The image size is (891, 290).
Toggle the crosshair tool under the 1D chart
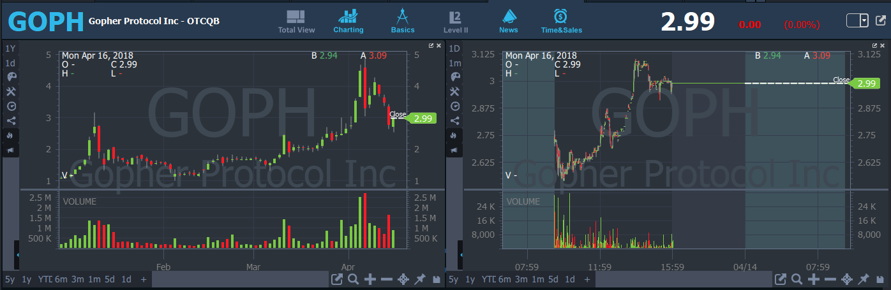click(x=847, y=279)
